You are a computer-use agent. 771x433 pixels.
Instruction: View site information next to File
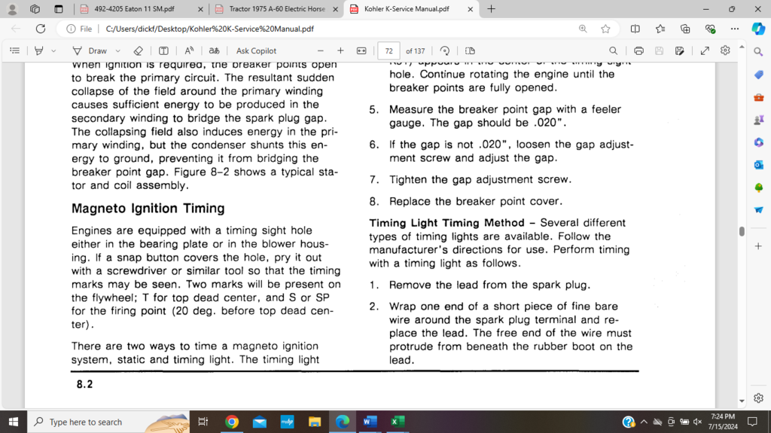click(79, 29)
